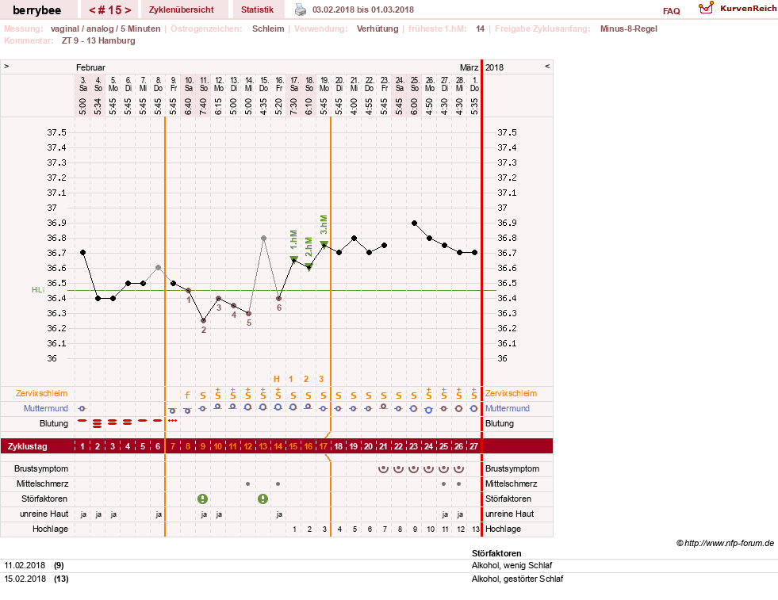Viewport: 778px width, 600px height.
Task: Click the 'Verhütung' usage value
Action: click(378, 29)
